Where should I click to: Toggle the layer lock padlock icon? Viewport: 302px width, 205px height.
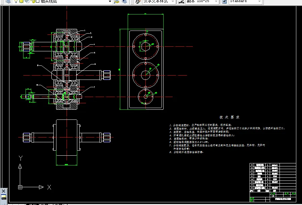click(33, 1)
